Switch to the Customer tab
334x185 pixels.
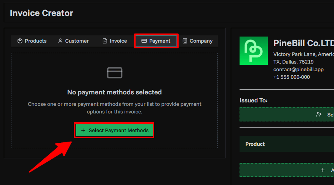pyautogui.click(x=73, y=41)
